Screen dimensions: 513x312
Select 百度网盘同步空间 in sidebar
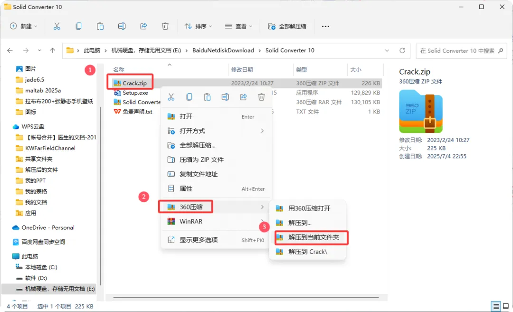(x=39, y=242)
